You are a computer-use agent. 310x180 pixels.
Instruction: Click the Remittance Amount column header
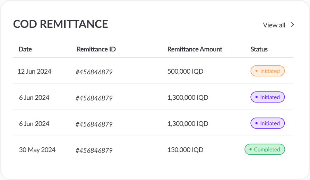coord(195,49)
